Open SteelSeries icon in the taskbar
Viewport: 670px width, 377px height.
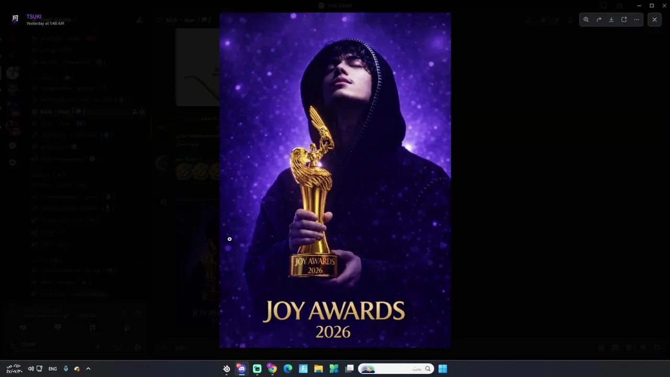click(x=227, y=369)
